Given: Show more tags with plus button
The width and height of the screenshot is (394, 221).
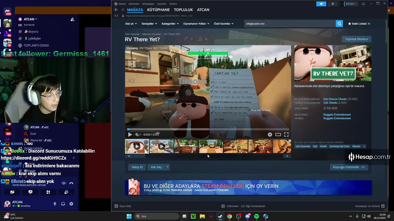Looking at the screenshot, I should [364, 146].
